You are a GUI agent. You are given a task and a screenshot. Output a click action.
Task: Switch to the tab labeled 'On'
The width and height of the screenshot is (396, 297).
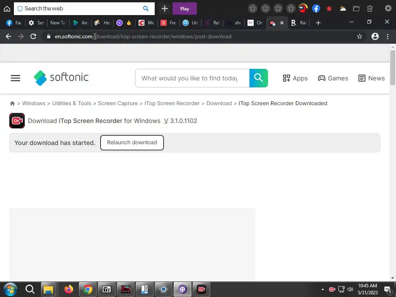pyautogui.click(x=255, y=23)
